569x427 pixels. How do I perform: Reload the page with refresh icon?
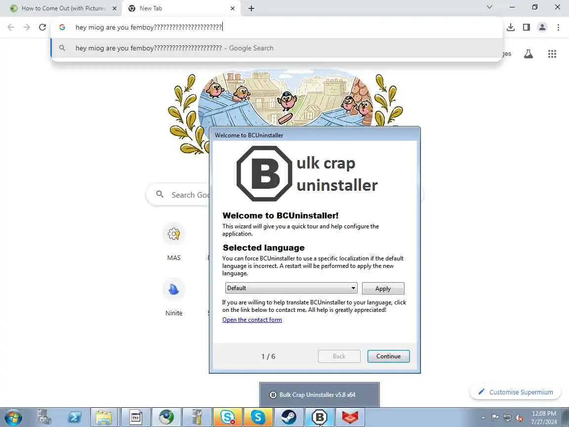point(42,27)
